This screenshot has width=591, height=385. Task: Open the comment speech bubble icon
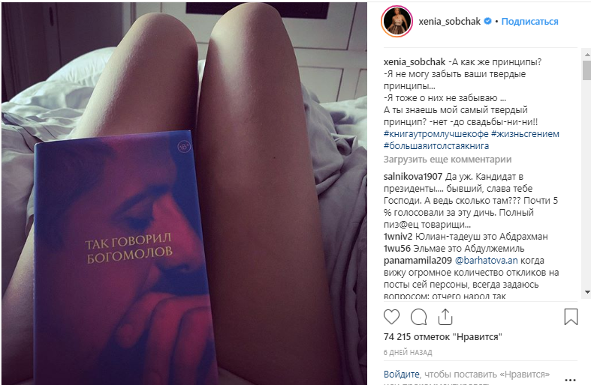point(418,317)
